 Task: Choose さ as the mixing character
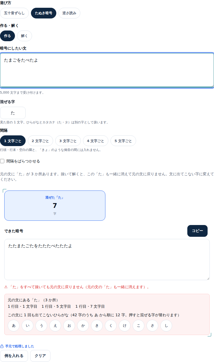click(x=152, y=326)
